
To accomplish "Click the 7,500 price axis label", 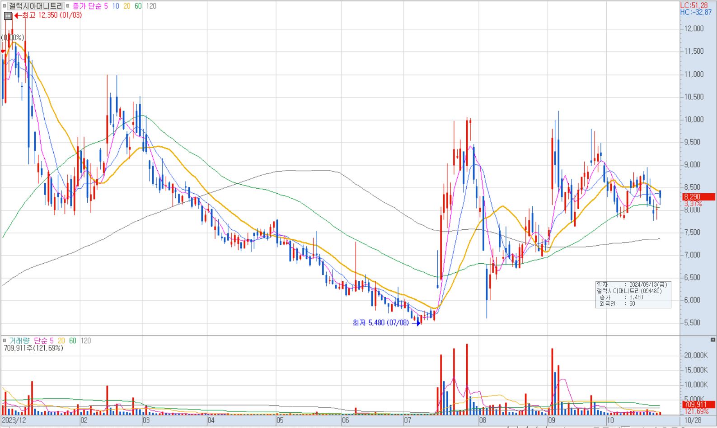I will [692, 232].
